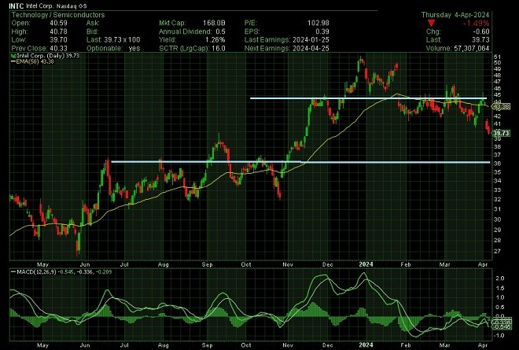This screenshot has height=350, width=519.
Task: Click the Annual Dividend value 0.5
Action: [x=220, y=31]
